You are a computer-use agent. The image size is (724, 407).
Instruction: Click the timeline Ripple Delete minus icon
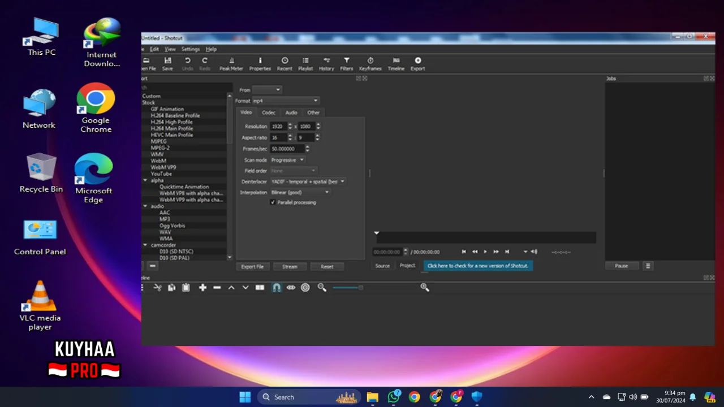click(217, 288)
